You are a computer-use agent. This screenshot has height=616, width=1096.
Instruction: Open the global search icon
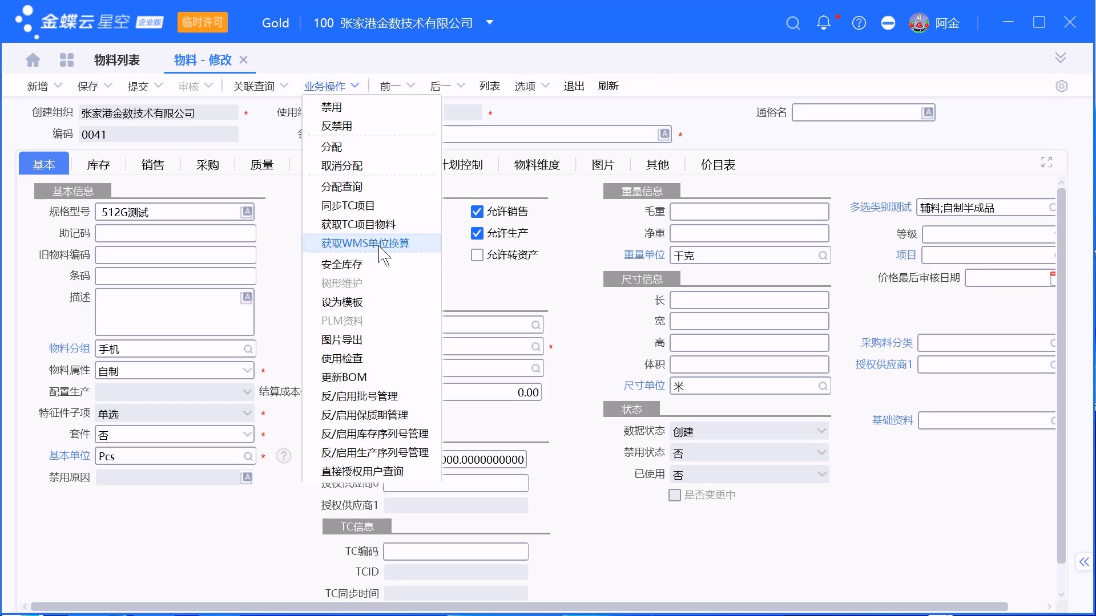[x=793, y=23]
